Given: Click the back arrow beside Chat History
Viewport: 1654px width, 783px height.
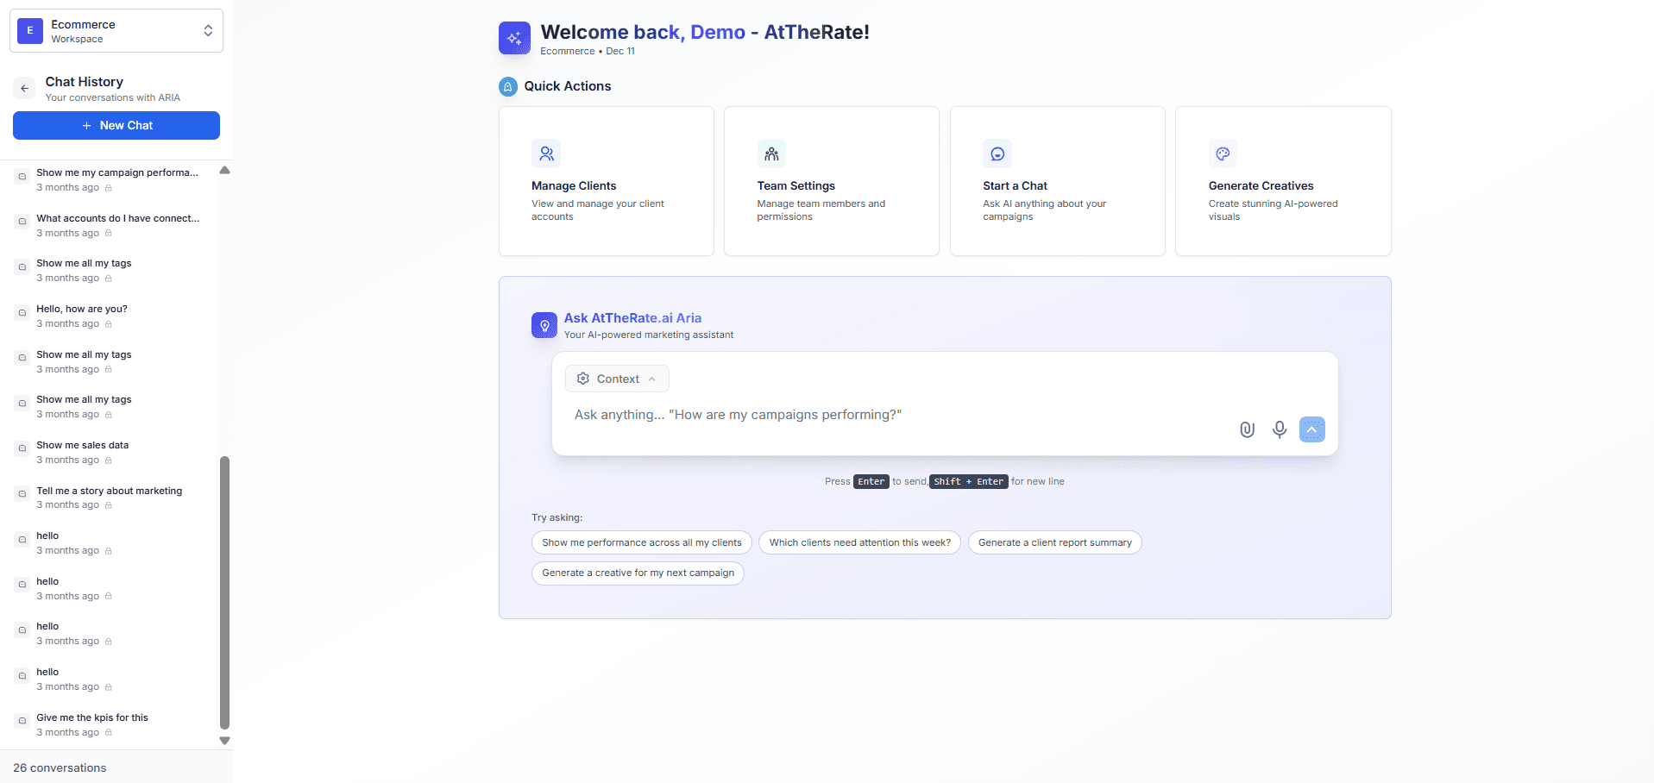Looking at the screenshot, I should click(x=25, y=88).
